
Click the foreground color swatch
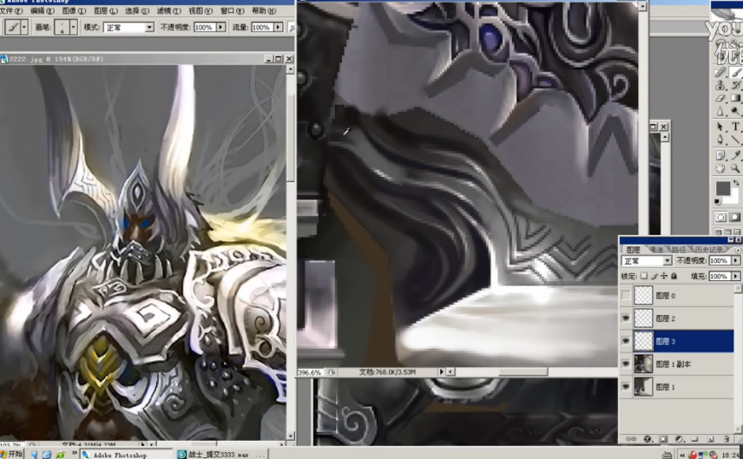tap(723, 188)
